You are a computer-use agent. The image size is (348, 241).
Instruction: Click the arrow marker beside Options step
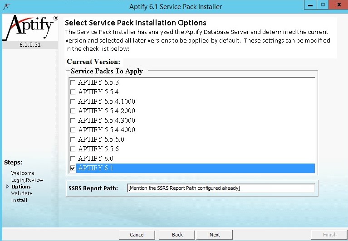(x=8, y=187)
